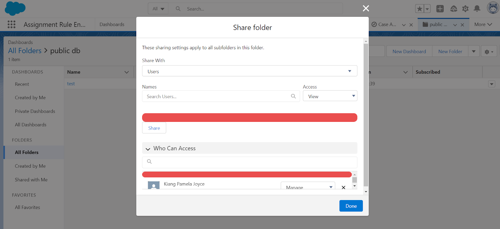Click the Subscribed column header
Image resolution: width=500 pixels, height=229 pixels.
point(447,72)
